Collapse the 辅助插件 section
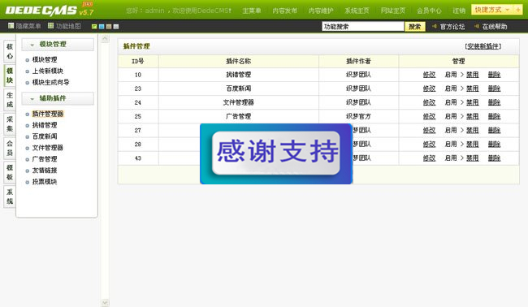The height and width of the screenshot is (307, 528). coord(58,98)
